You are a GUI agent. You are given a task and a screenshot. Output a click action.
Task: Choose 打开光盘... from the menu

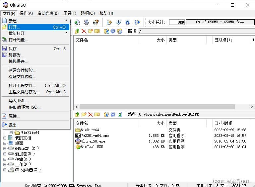(x=35, y=40)
